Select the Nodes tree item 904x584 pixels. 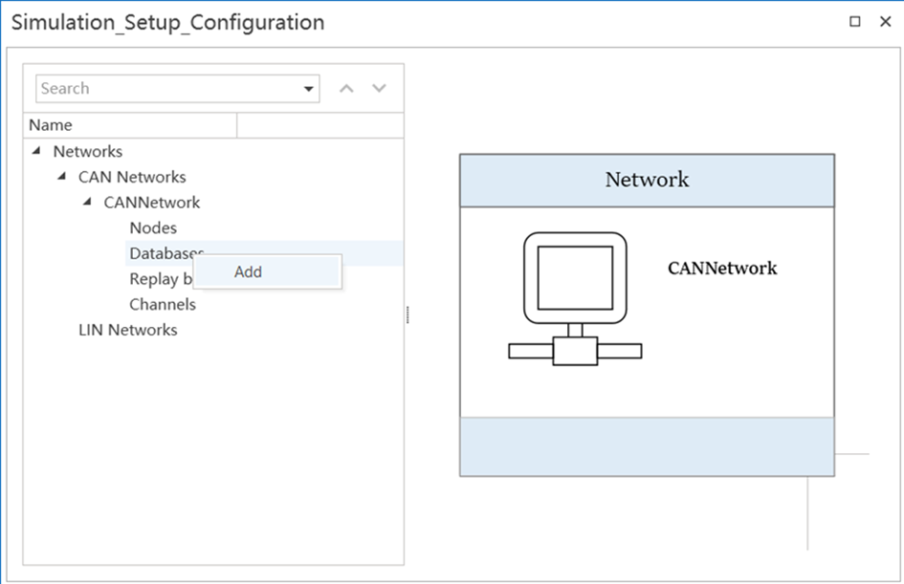(x=153, y=228)
